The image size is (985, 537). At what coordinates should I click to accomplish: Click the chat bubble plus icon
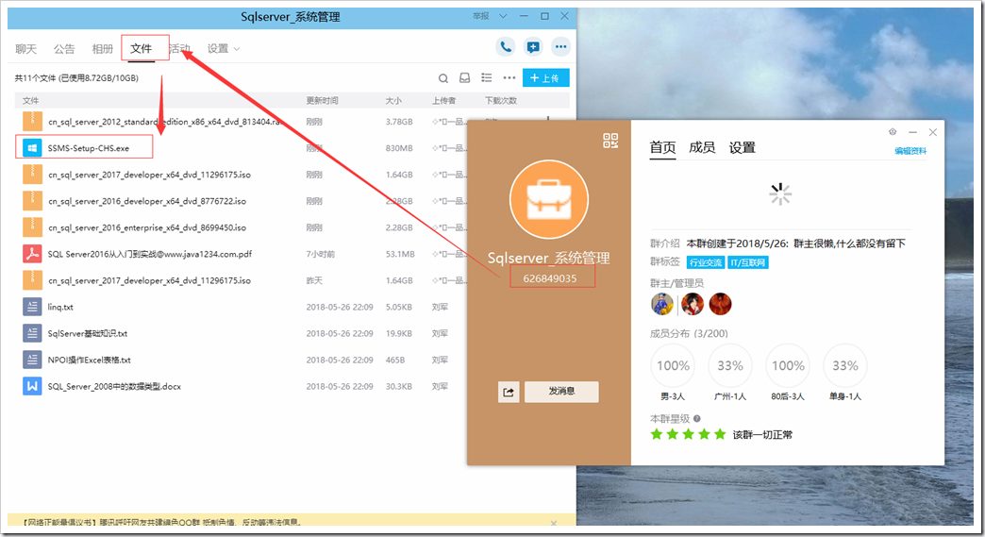pyautogui.click(x=533, y=46)
